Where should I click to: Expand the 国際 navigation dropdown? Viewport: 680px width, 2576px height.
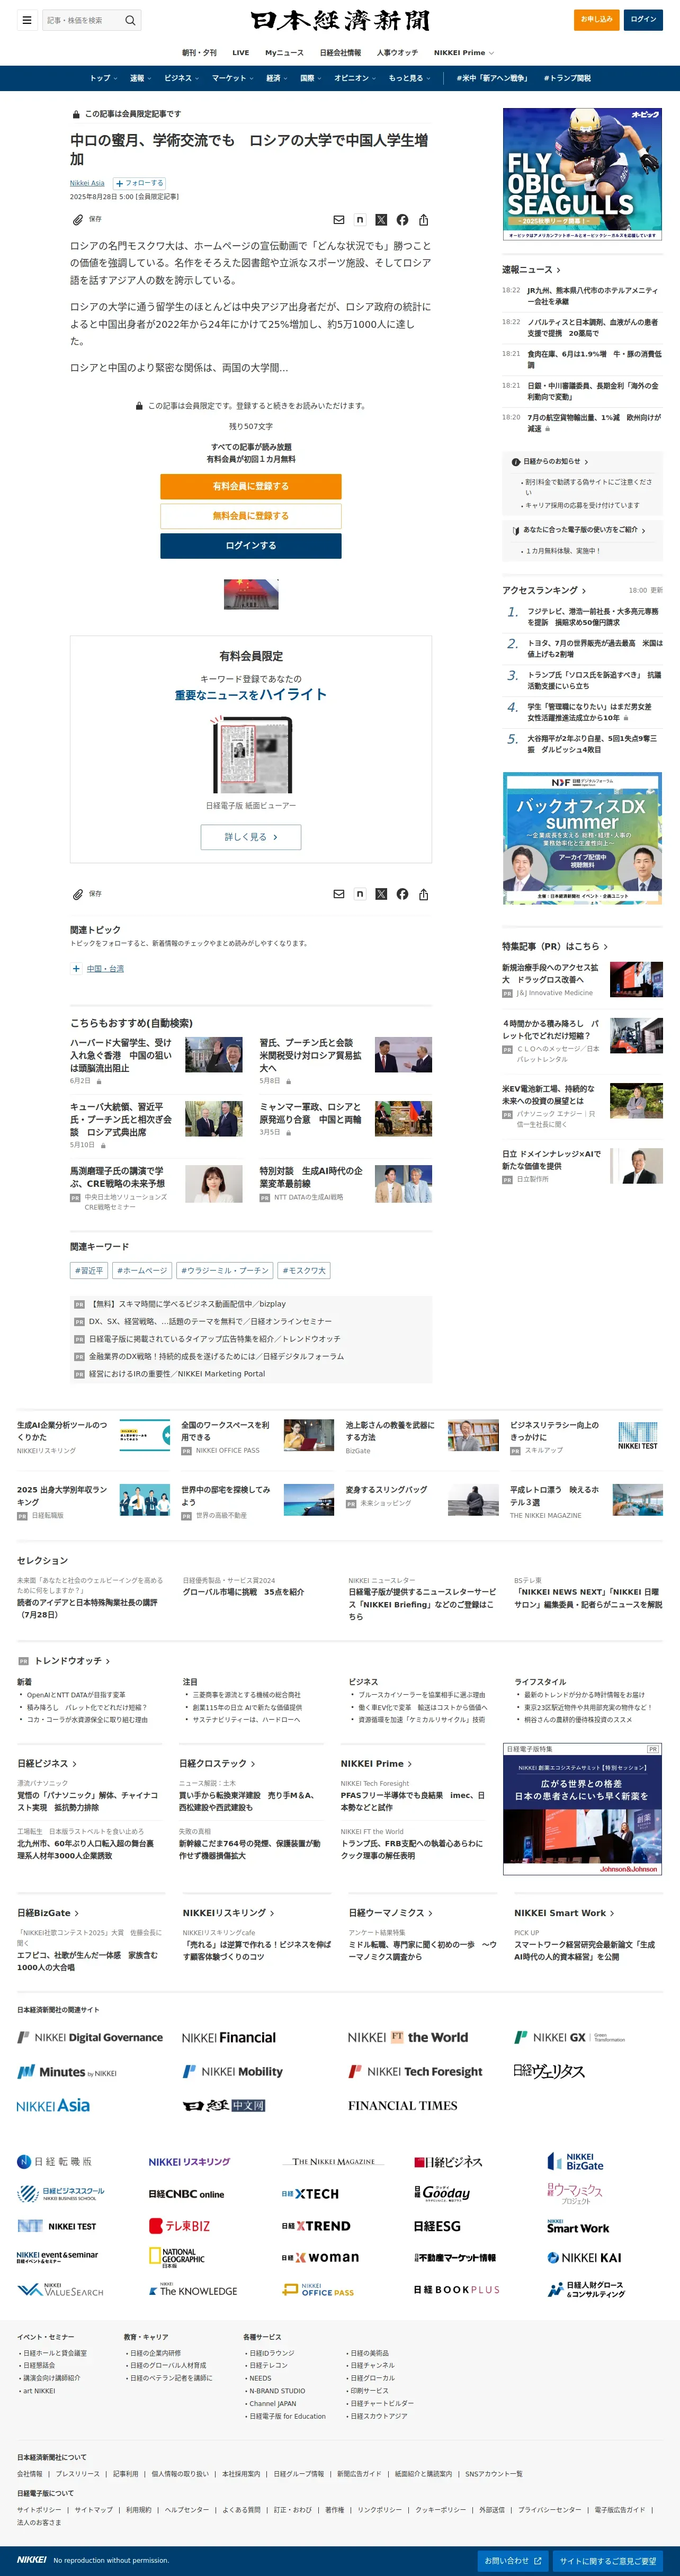click(x=310, y=78)
